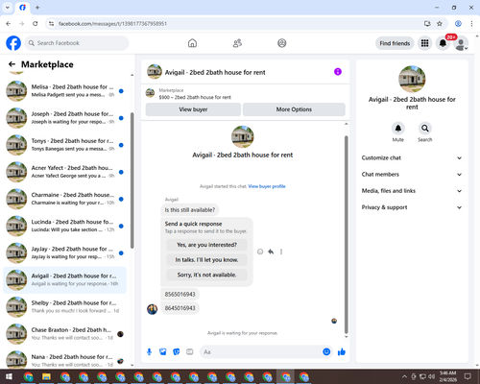Open Charmaine's conversation
Viewport: 480px width, 384px height.
(64, 199)
